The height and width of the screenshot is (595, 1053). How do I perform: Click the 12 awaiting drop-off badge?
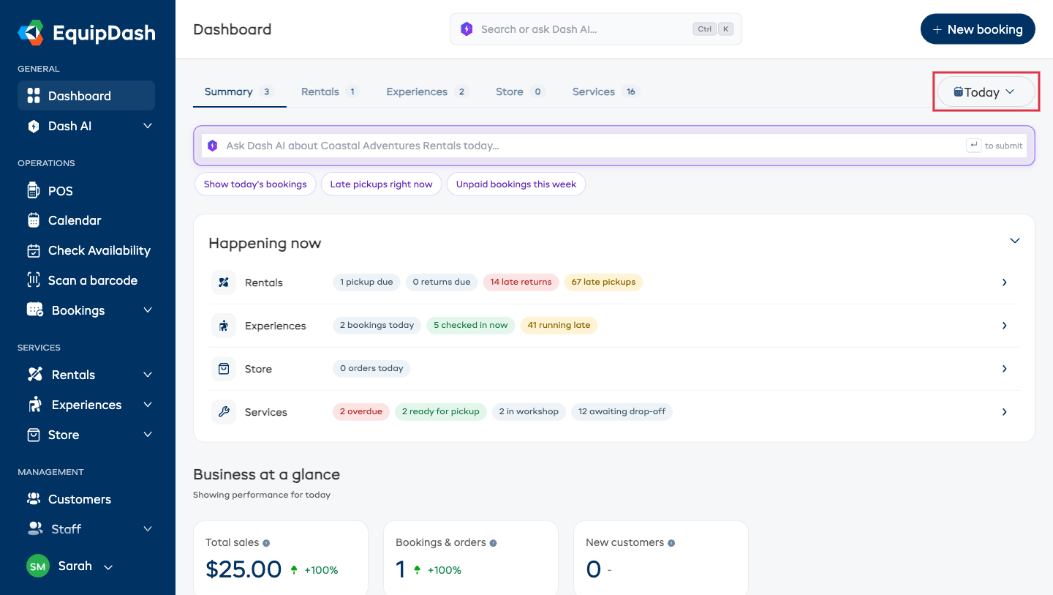622,412
